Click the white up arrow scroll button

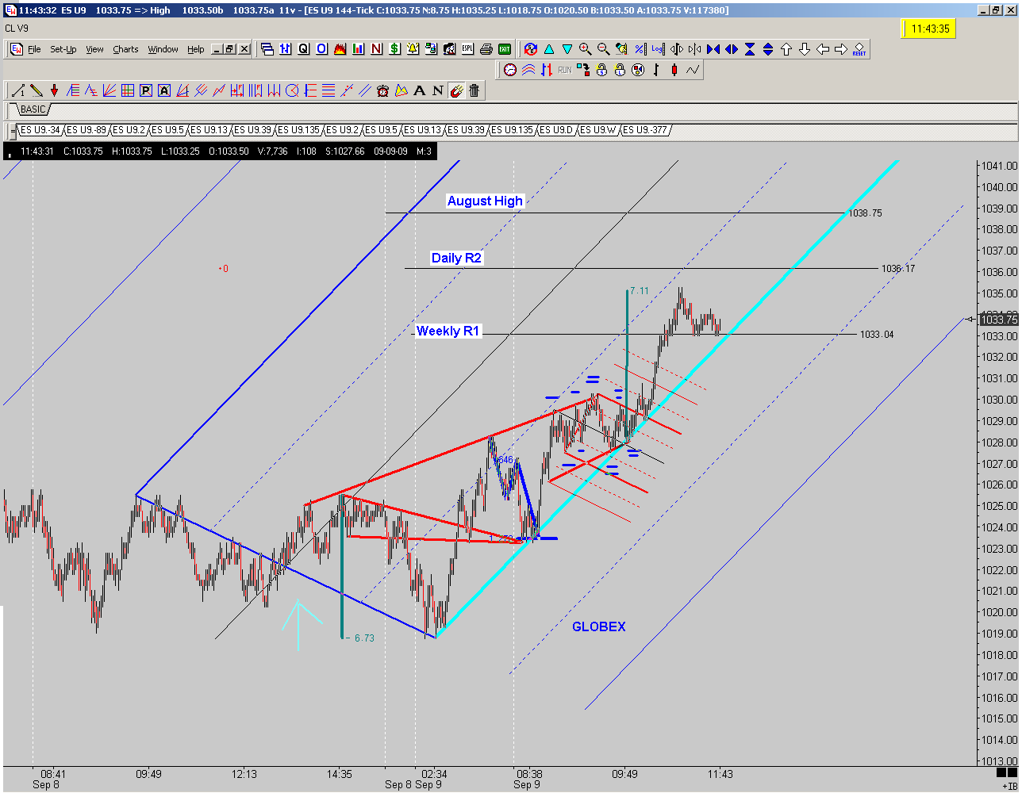point(786,49)
